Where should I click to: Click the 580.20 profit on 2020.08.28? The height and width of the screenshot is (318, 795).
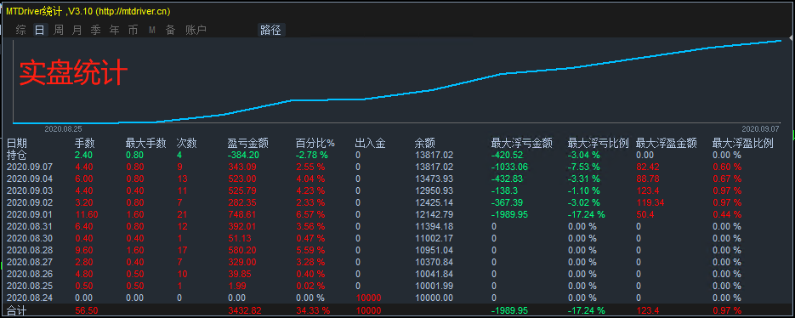241,250
